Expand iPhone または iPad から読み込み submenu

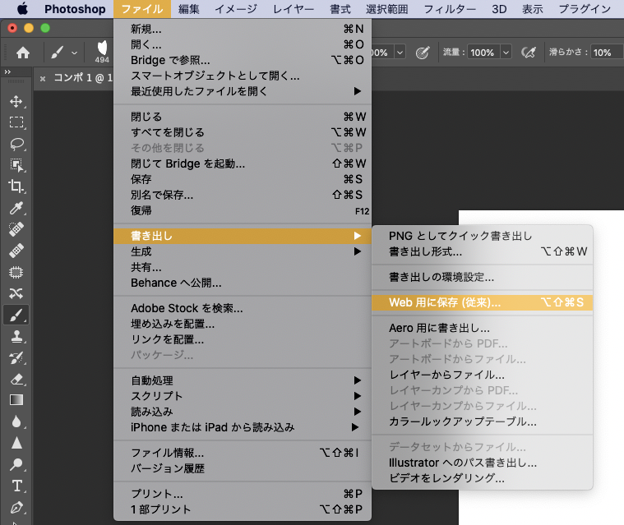pyautogui.click(x=243, y=427)
